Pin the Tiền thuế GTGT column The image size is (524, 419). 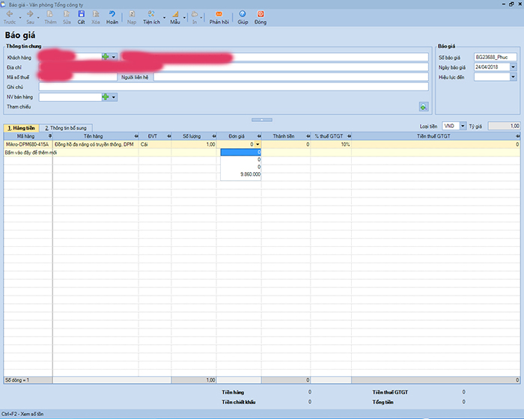coord(518,136)
